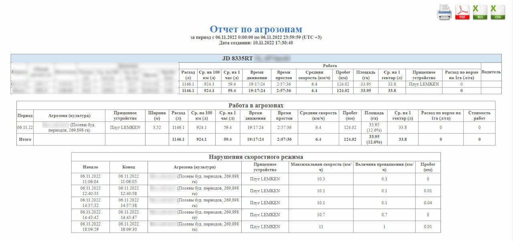Click the 'Величина превышения (км/ч)' header
Screen dimensions: 513x241
384,167
